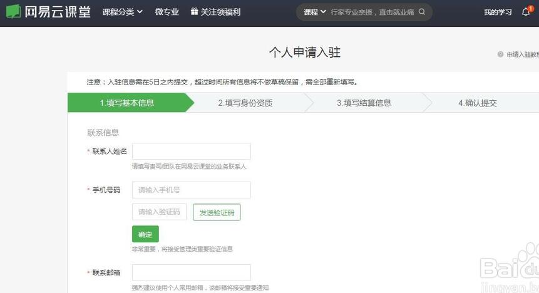Viewport: 539px width, 293px height.
Task: Click the 联系人姓名 input field
Action: (192, 152)
